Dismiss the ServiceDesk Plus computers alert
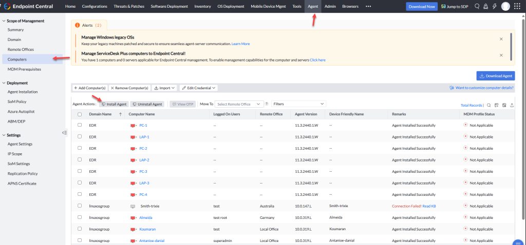The width and height of the screenshot is (526, 245). pyautogui.click(x=501, y=55)
